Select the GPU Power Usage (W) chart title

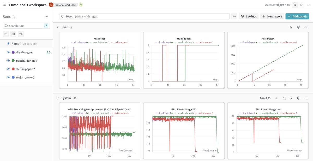point(184,110)
